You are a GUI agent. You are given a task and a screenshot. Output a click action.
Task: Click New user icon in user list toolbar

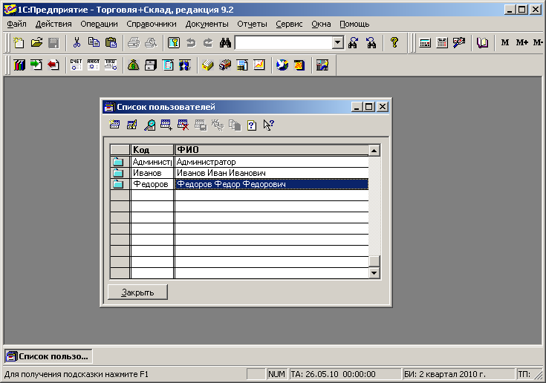tap(114, 125)
